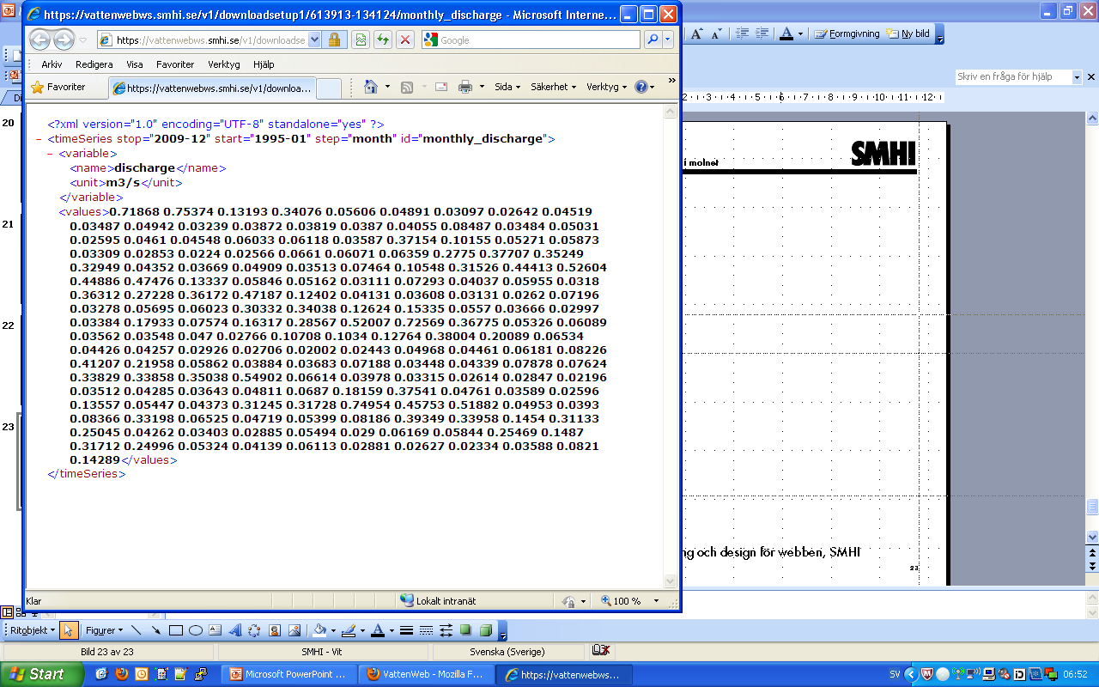Click the Decrease font size icon in PowerPoint

(717, 33)
